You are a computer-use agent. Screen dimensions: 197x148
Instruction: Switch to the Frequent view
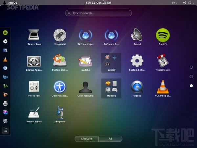87,139
